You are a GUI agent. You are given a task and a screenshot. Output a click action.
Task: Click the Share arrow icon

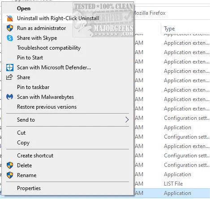pos(9,77)
